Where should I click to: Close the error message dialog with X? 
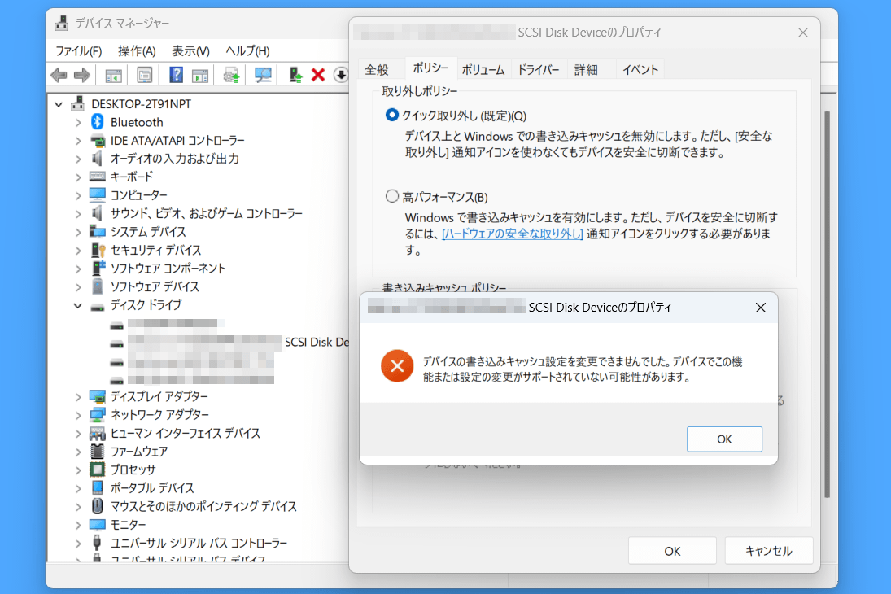tap(761, 308)
